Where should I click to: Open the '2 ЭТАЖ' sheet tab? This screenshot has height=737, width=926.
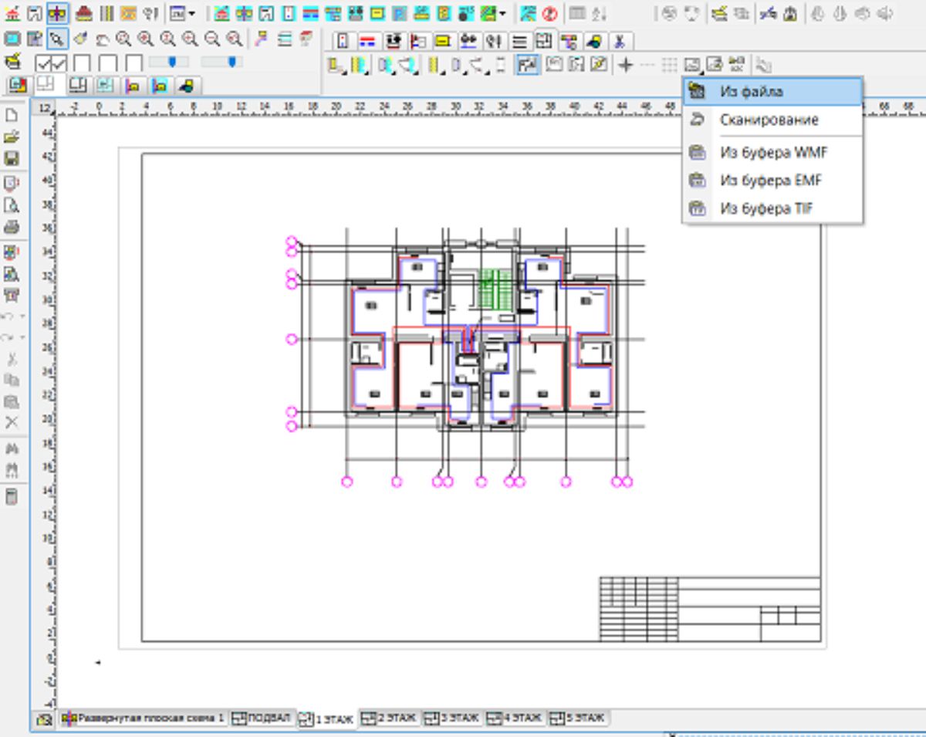pyautogui.click(x=390, y=718)
